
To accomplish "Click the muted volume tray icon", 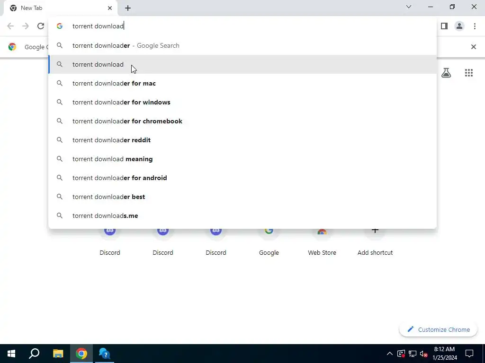I will [x=423, y=354].
